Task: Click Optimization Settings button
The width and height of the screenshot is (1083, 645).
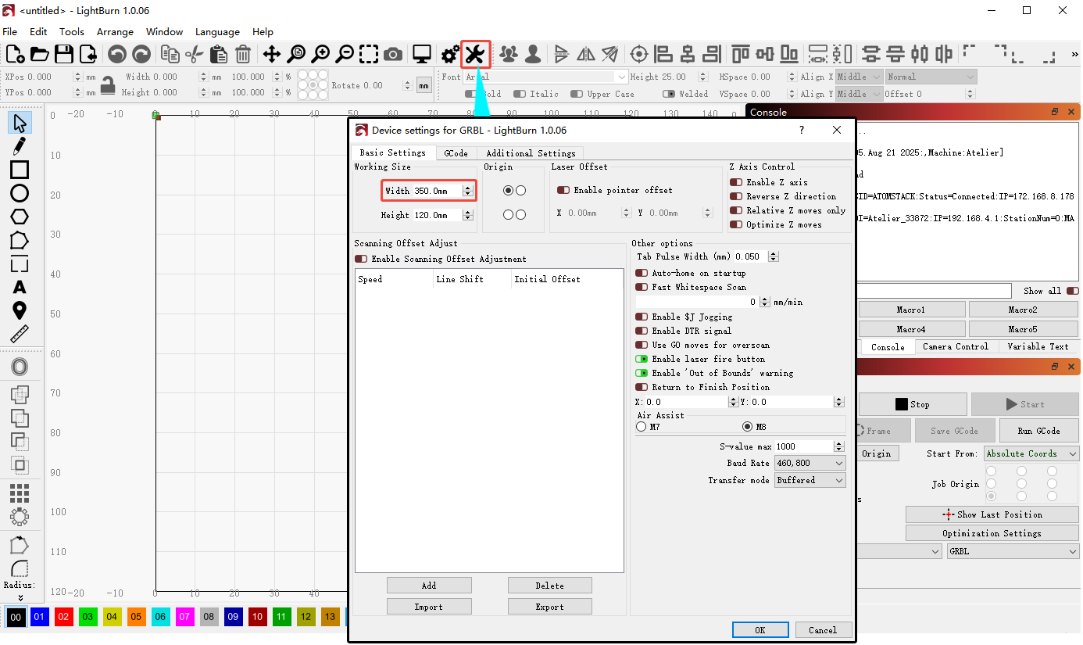Action: tap(992, 533)
